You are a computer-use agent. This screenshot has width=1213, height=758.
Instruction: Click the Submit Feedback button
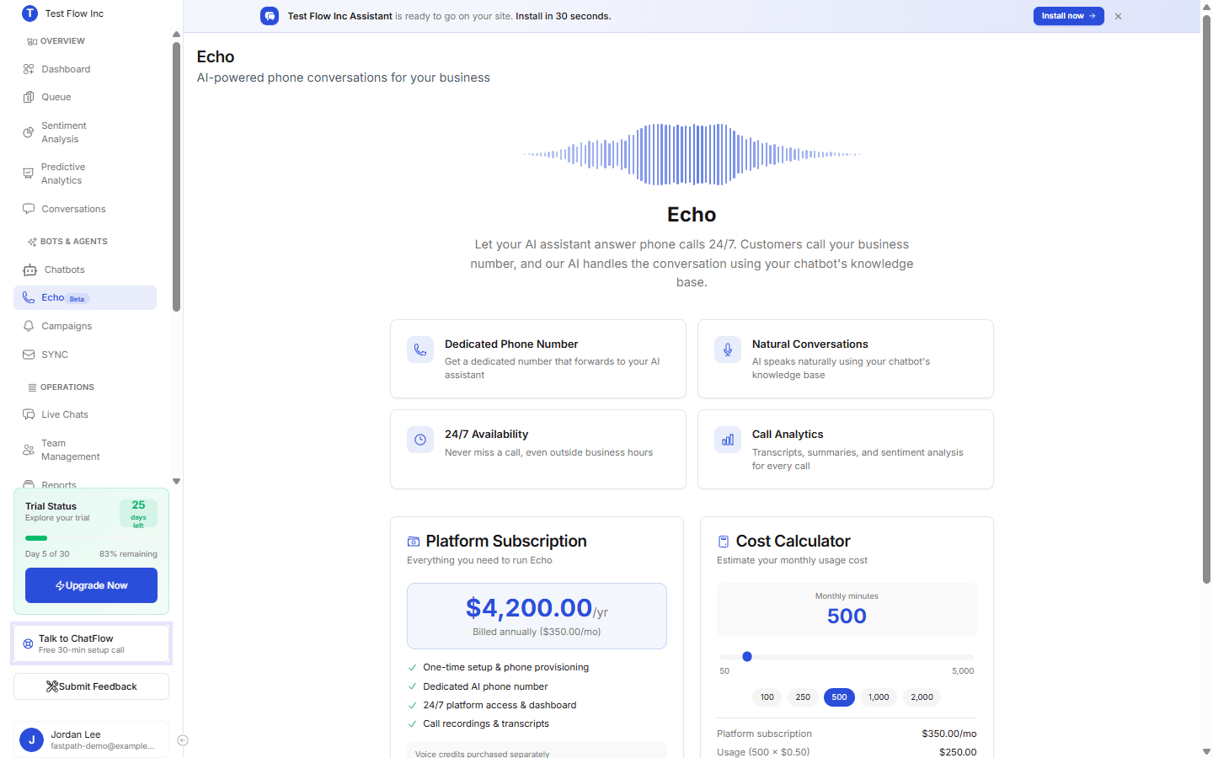tap(91, 686)
